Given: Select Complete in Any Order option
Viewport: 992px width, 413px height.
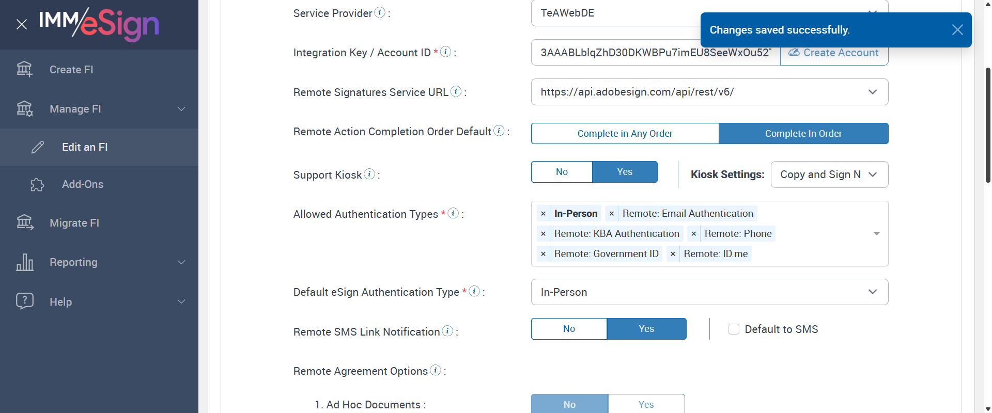Looking at the screenshot, I should click(625, 134).
